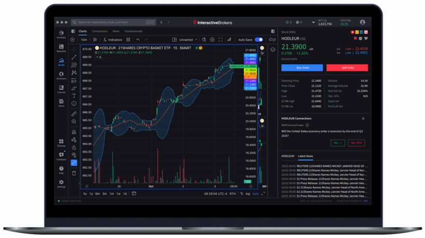
Task: Click the fullscreen chart icon
Action: pos(221,39)
